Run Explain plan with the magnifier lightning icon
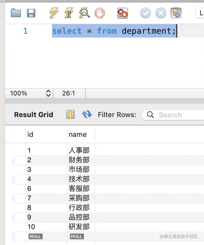This screenshot has height=245, width=204. click(84, 13)
